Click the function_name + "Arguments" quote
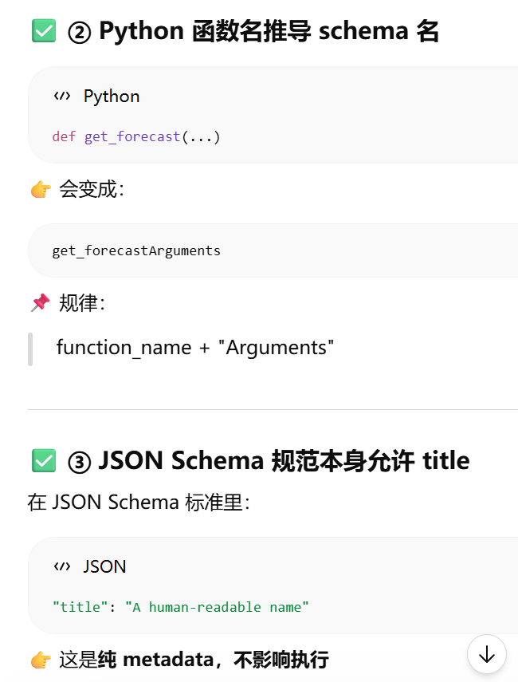518x682 pixels. 195,348
